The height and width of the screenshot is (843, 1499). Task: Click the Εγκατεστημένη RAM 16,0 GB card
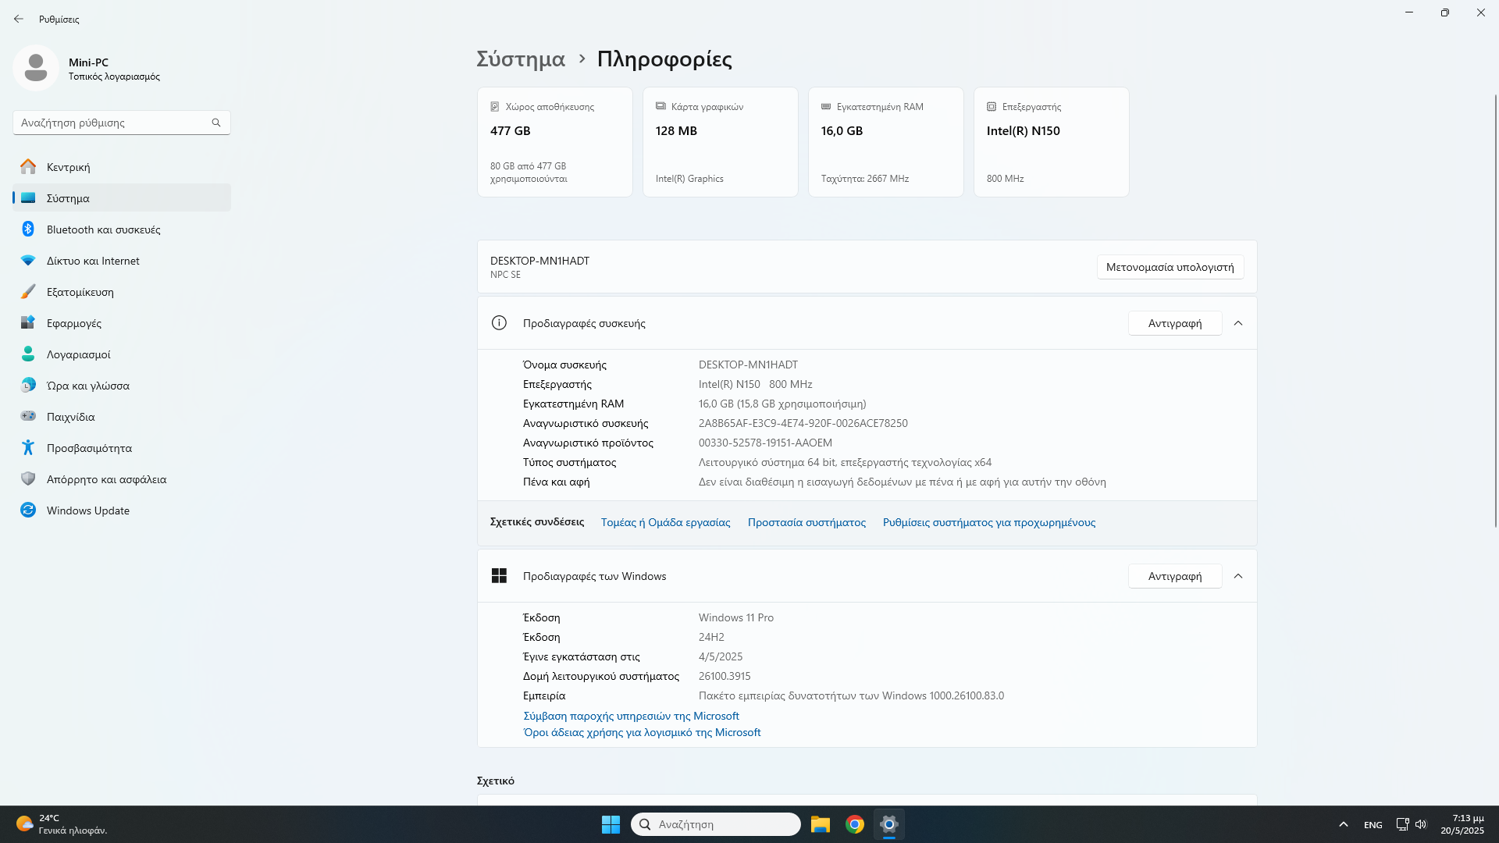click(886, 142)
